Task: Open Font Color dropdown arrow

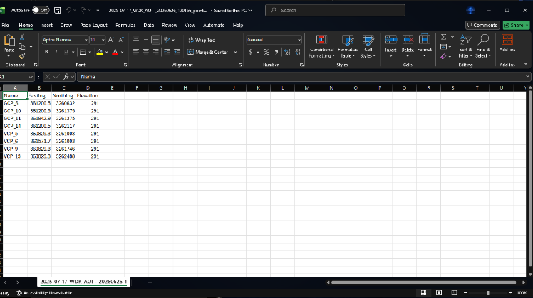Action: (122, 52)
